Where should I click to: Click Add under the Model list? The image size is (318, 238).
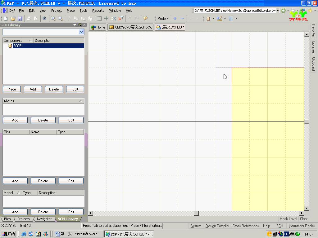click(x=15, y=212)
